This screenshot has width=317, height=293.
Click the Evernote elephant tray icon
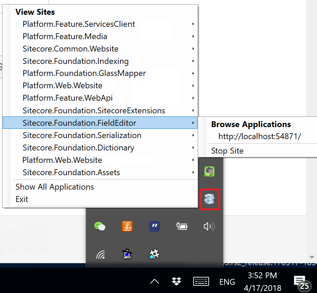pyautogui.click(x=209, y=171)
